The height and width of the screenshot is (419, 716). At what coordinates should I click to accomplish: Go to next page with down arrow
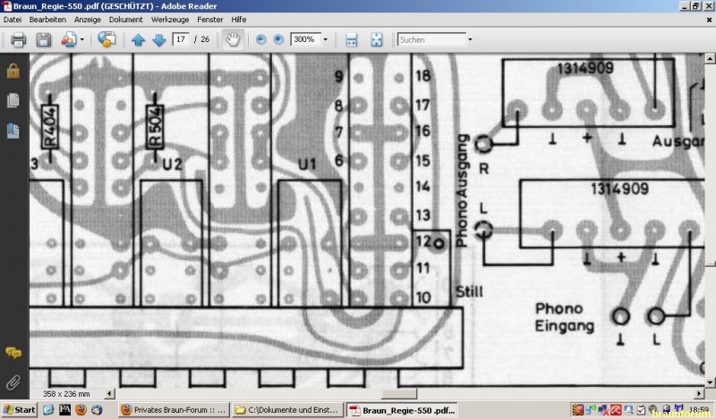(x=159, y=39)
